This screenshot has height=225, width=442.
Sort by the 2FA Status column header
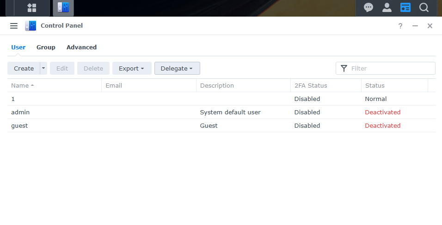click(x=311, y=85)
